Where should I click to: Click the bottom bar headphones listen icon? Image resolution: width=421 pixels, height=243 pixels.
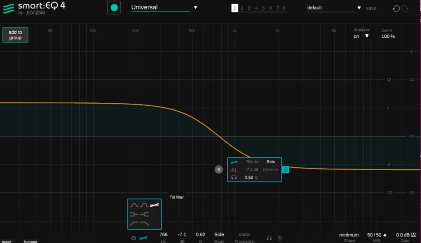(269, 238)
